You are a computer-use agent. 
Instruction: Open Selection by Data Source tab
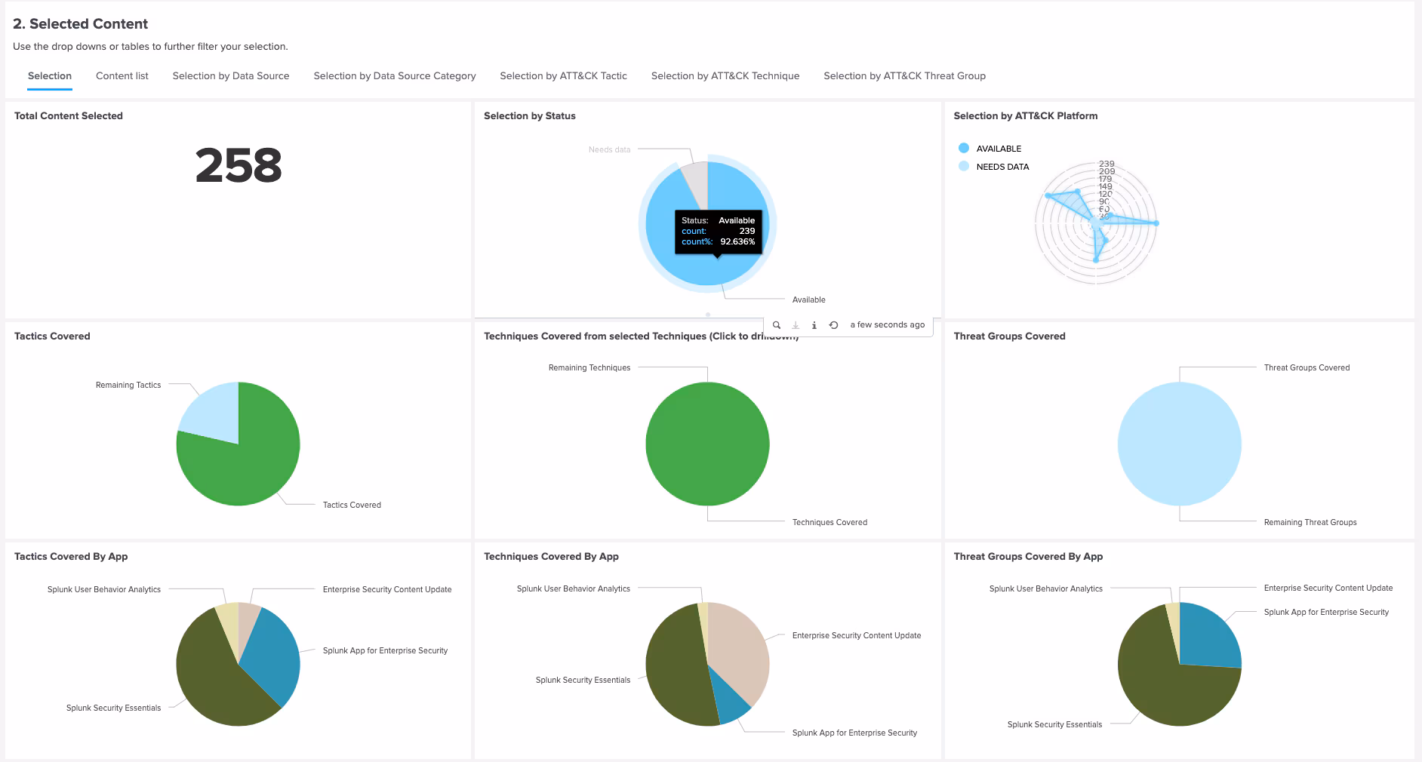pyautogui.click(x=230, y=76)
